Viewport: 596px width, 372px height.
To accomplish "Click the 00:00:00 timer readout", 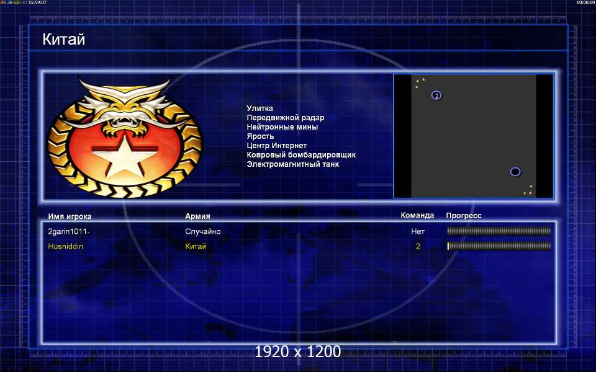I will pyautogui.click(x=585, y=2).
